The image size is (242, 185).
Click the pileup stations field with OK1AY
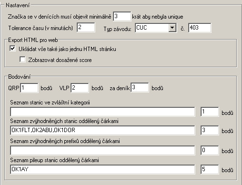tap(102, 169)
